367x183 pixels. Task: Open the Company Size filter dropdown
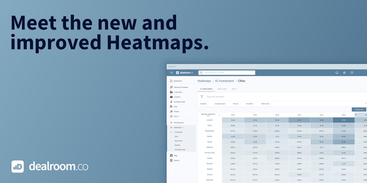click(221, 104)
